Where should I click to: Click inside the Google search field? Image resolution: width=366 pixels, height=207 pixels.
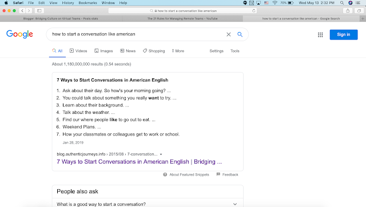pos(138,34)
